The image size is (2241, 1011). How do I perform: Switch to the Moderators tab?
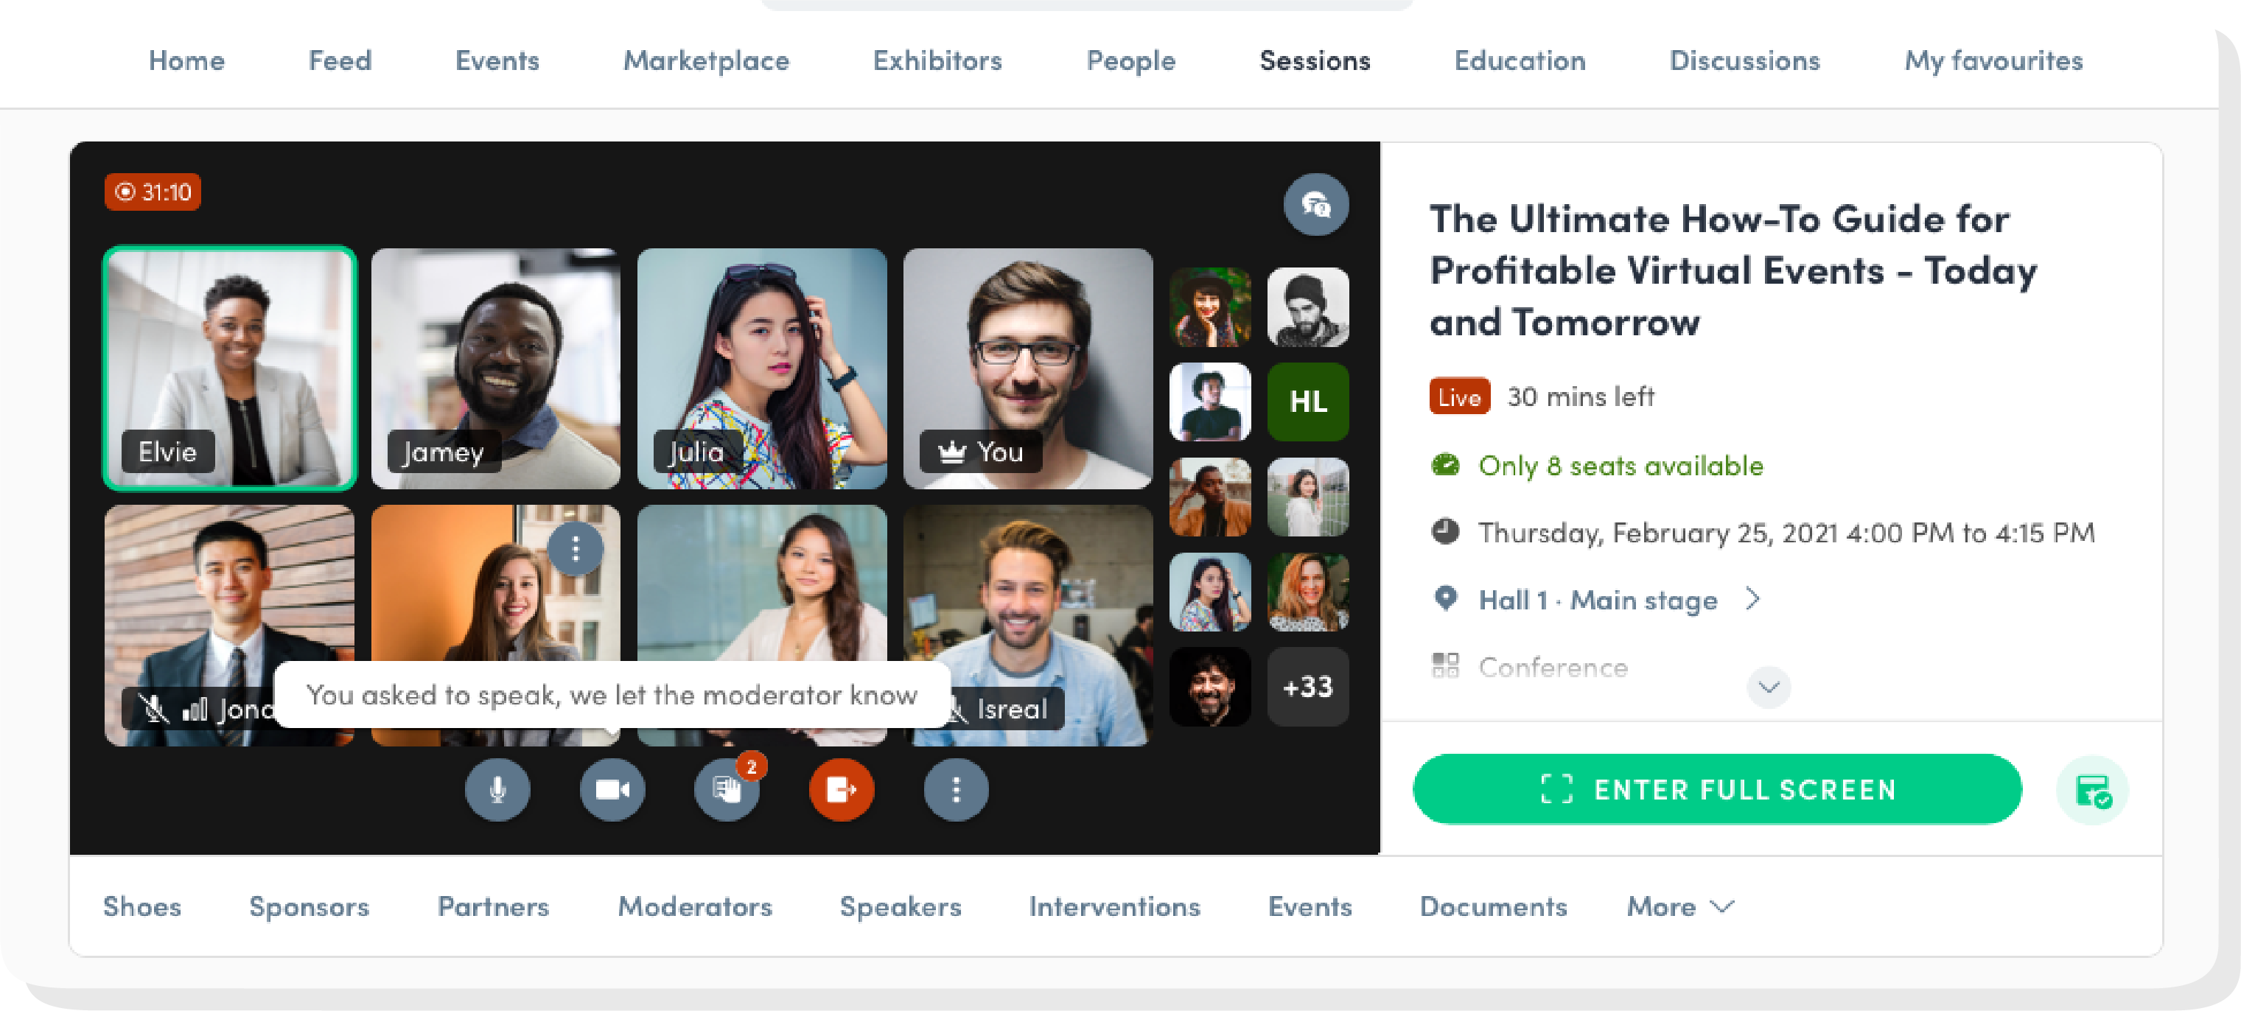pyautogui.click(x=694, y=906)
